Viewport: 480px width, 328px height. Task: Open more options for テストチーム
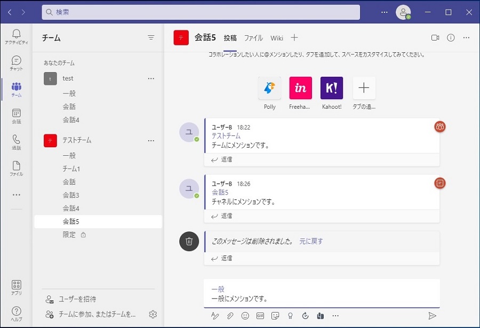[x=151, y=141]
